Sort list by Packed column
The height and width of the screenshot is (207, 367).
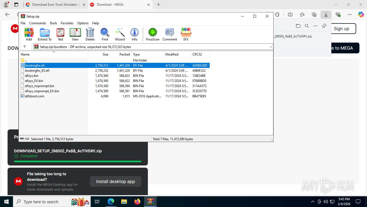121,54
